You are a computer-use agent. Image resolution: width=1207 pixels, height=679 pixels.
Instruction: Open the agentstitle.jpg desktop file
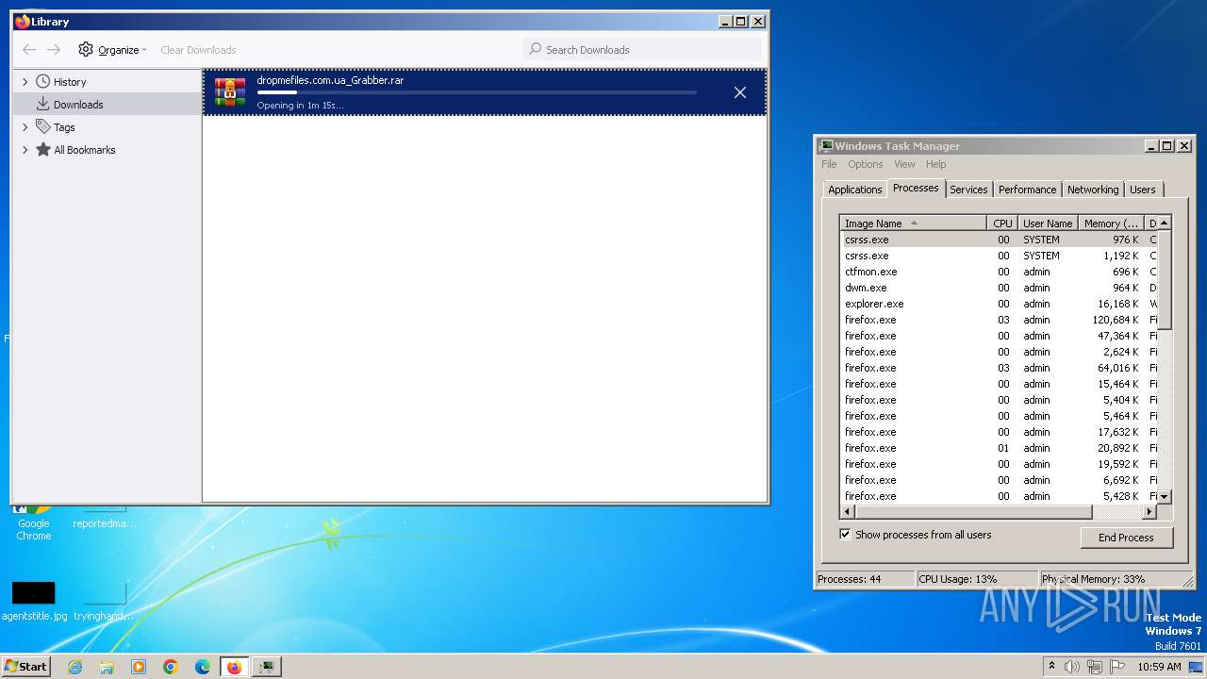[34, 601]
